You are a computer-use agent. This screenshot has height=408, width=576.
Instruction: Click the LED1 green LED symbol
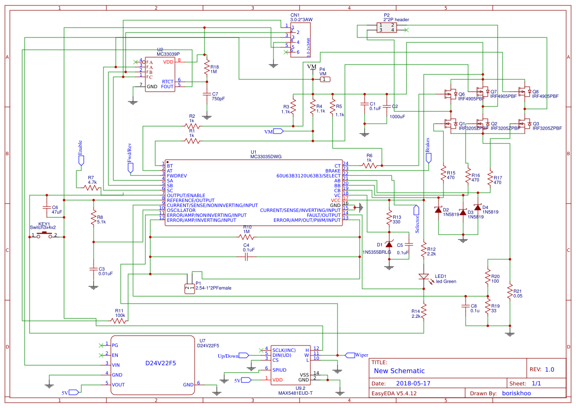[x=424, y=277]
